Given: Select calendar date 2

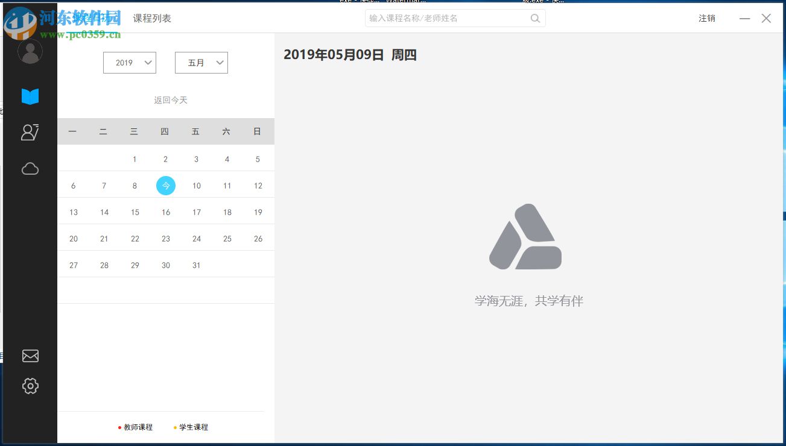Looking at the screenshot, I should click(x=166, y=159).
